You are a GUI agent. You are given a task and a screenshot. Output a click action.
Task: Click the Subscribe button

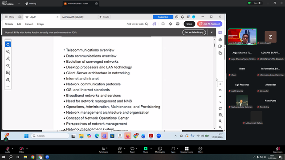tap(163, 17)
